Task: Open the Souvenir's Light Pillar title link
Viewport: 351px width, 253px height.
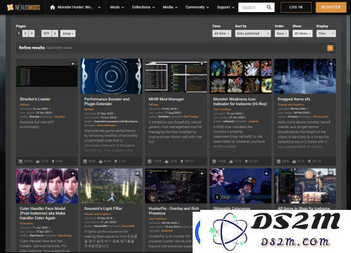Action: [103, 209]
